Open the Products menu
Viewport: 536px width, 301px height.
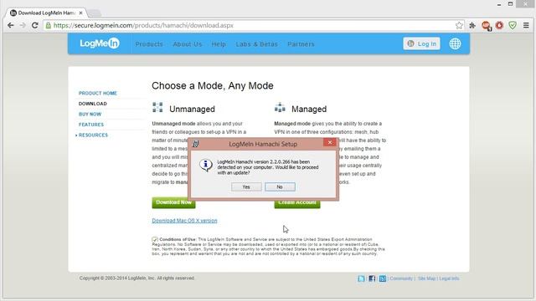tap(149, 44)
